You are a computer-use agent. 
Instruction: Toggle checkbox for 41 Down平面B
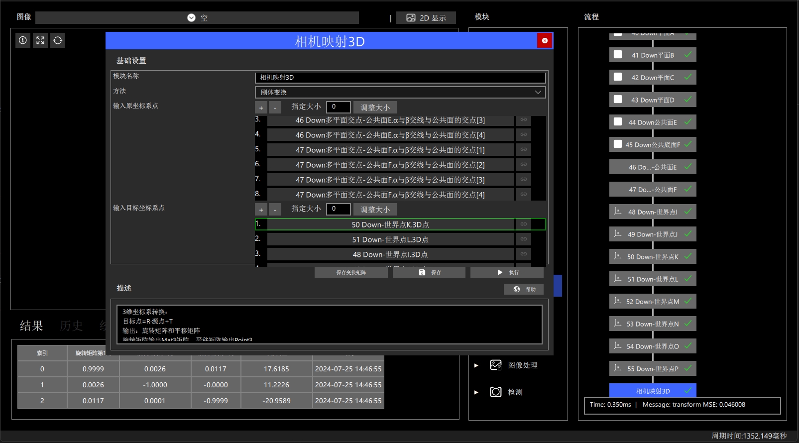[x=618, y=55]
